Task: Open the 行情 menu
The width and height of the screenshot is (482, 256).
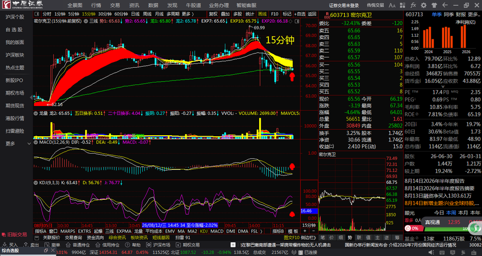Action: coord(96,5)
